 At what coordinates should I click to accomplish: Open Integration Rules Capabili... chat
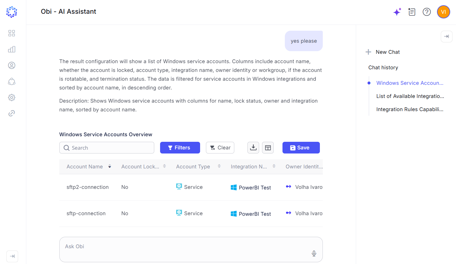pyautogui.click(x=410, y=109)
